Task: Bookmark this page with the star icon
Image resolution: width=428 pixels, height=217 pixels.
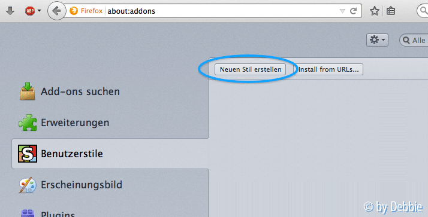Action: [375, 11]
